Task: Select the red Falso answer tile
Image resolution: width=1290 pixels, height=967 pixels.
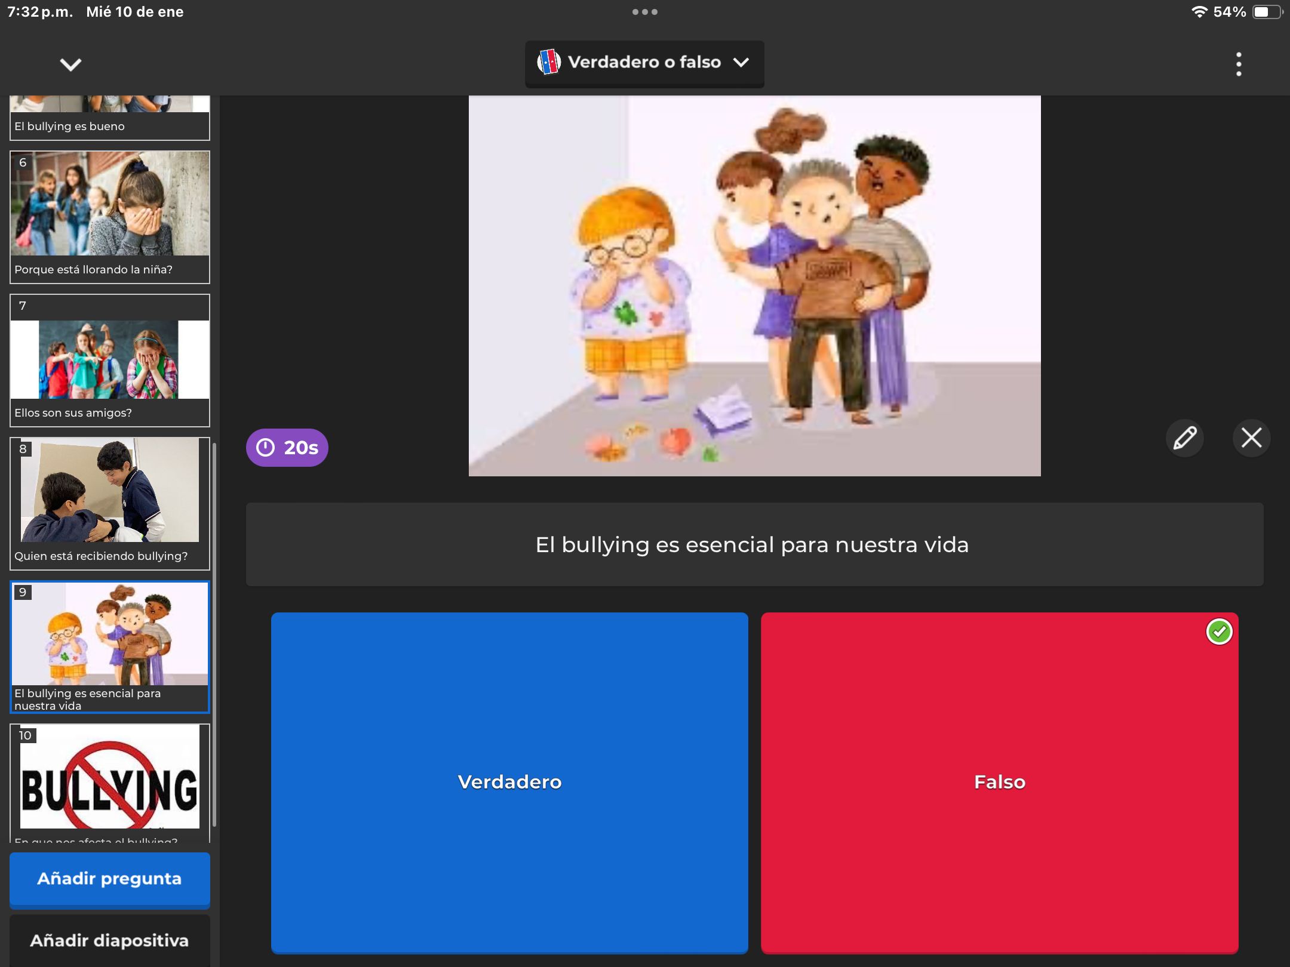Action: [x=999, y=782]
